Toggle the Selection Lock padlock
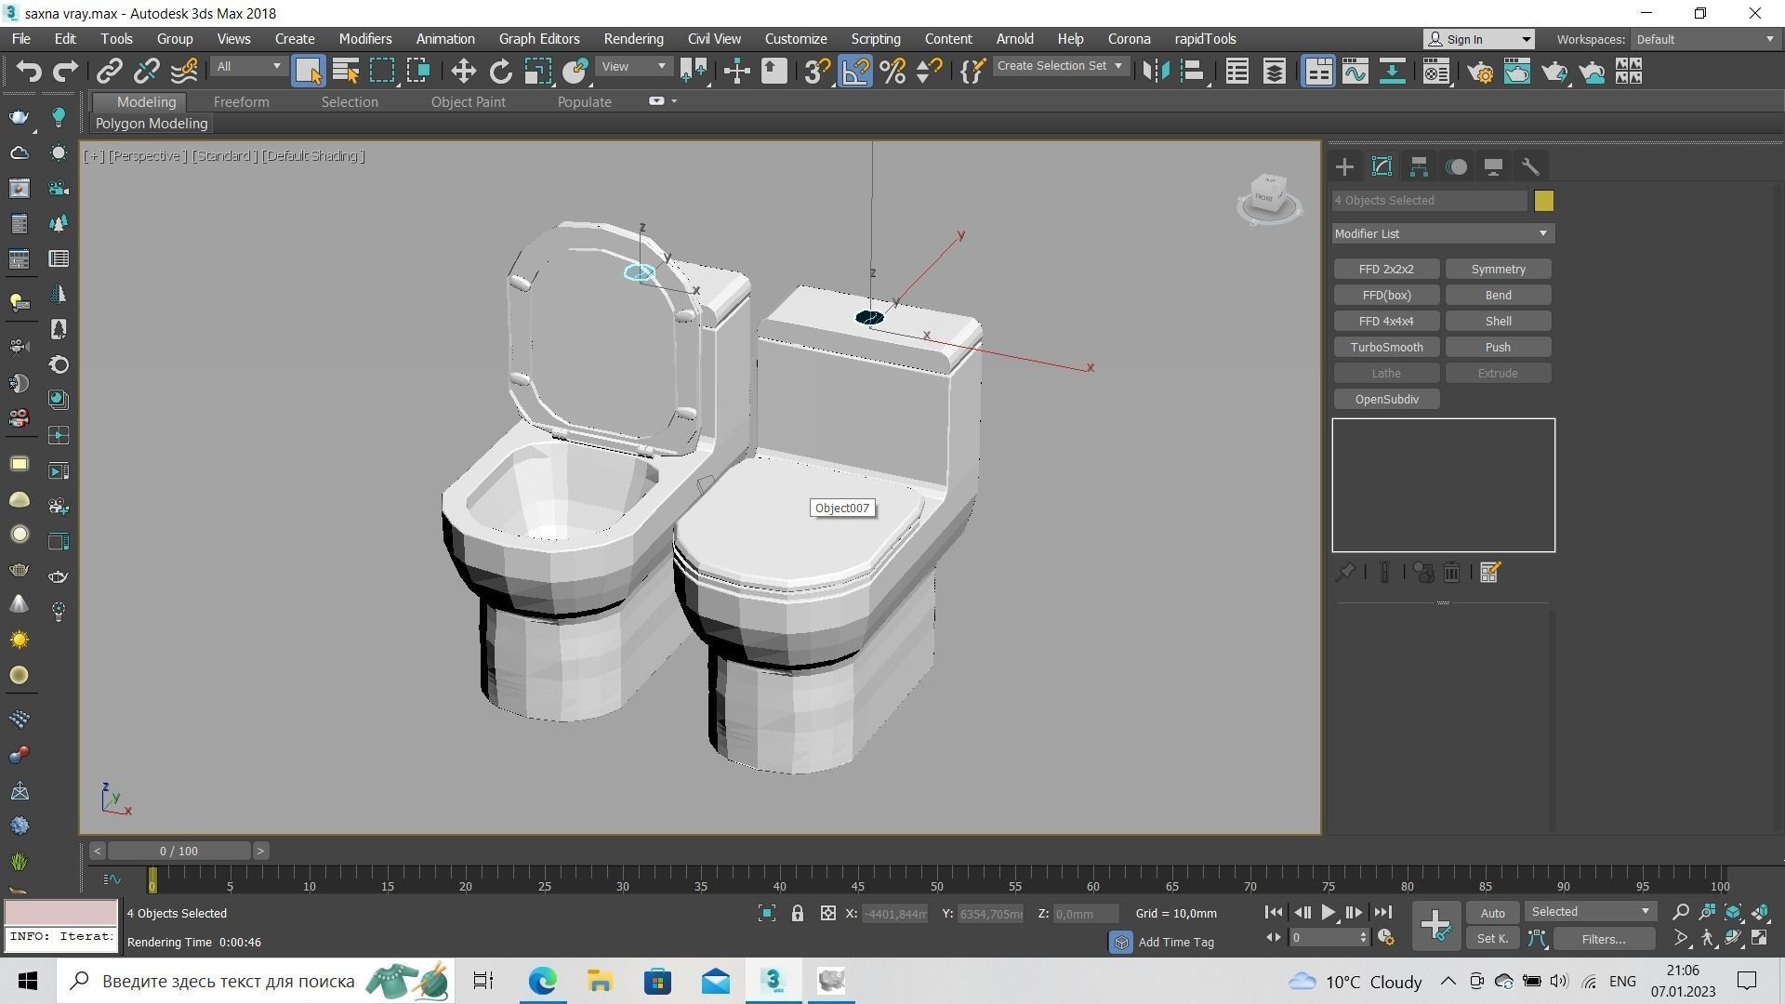Image resolution: width=1785 pixels, height=1004 pixels. [x=797, y=914]
